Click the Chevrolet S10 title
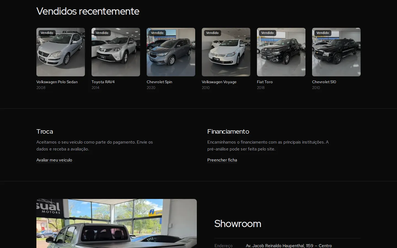The height and width of the screenshot is (248, 397). (324, 82)
